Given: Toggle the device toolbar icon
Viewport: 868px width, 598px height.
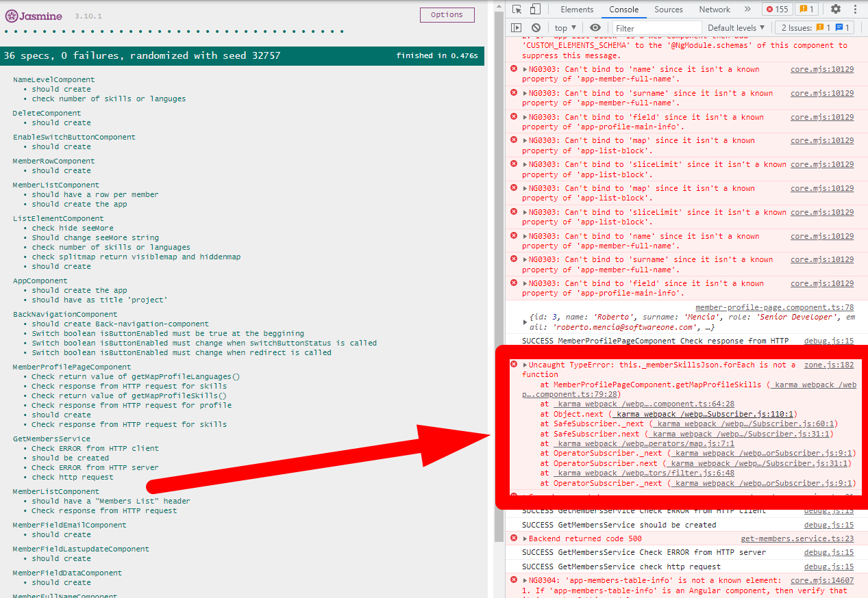Looking at the screenshot, I should click(535, 10).
